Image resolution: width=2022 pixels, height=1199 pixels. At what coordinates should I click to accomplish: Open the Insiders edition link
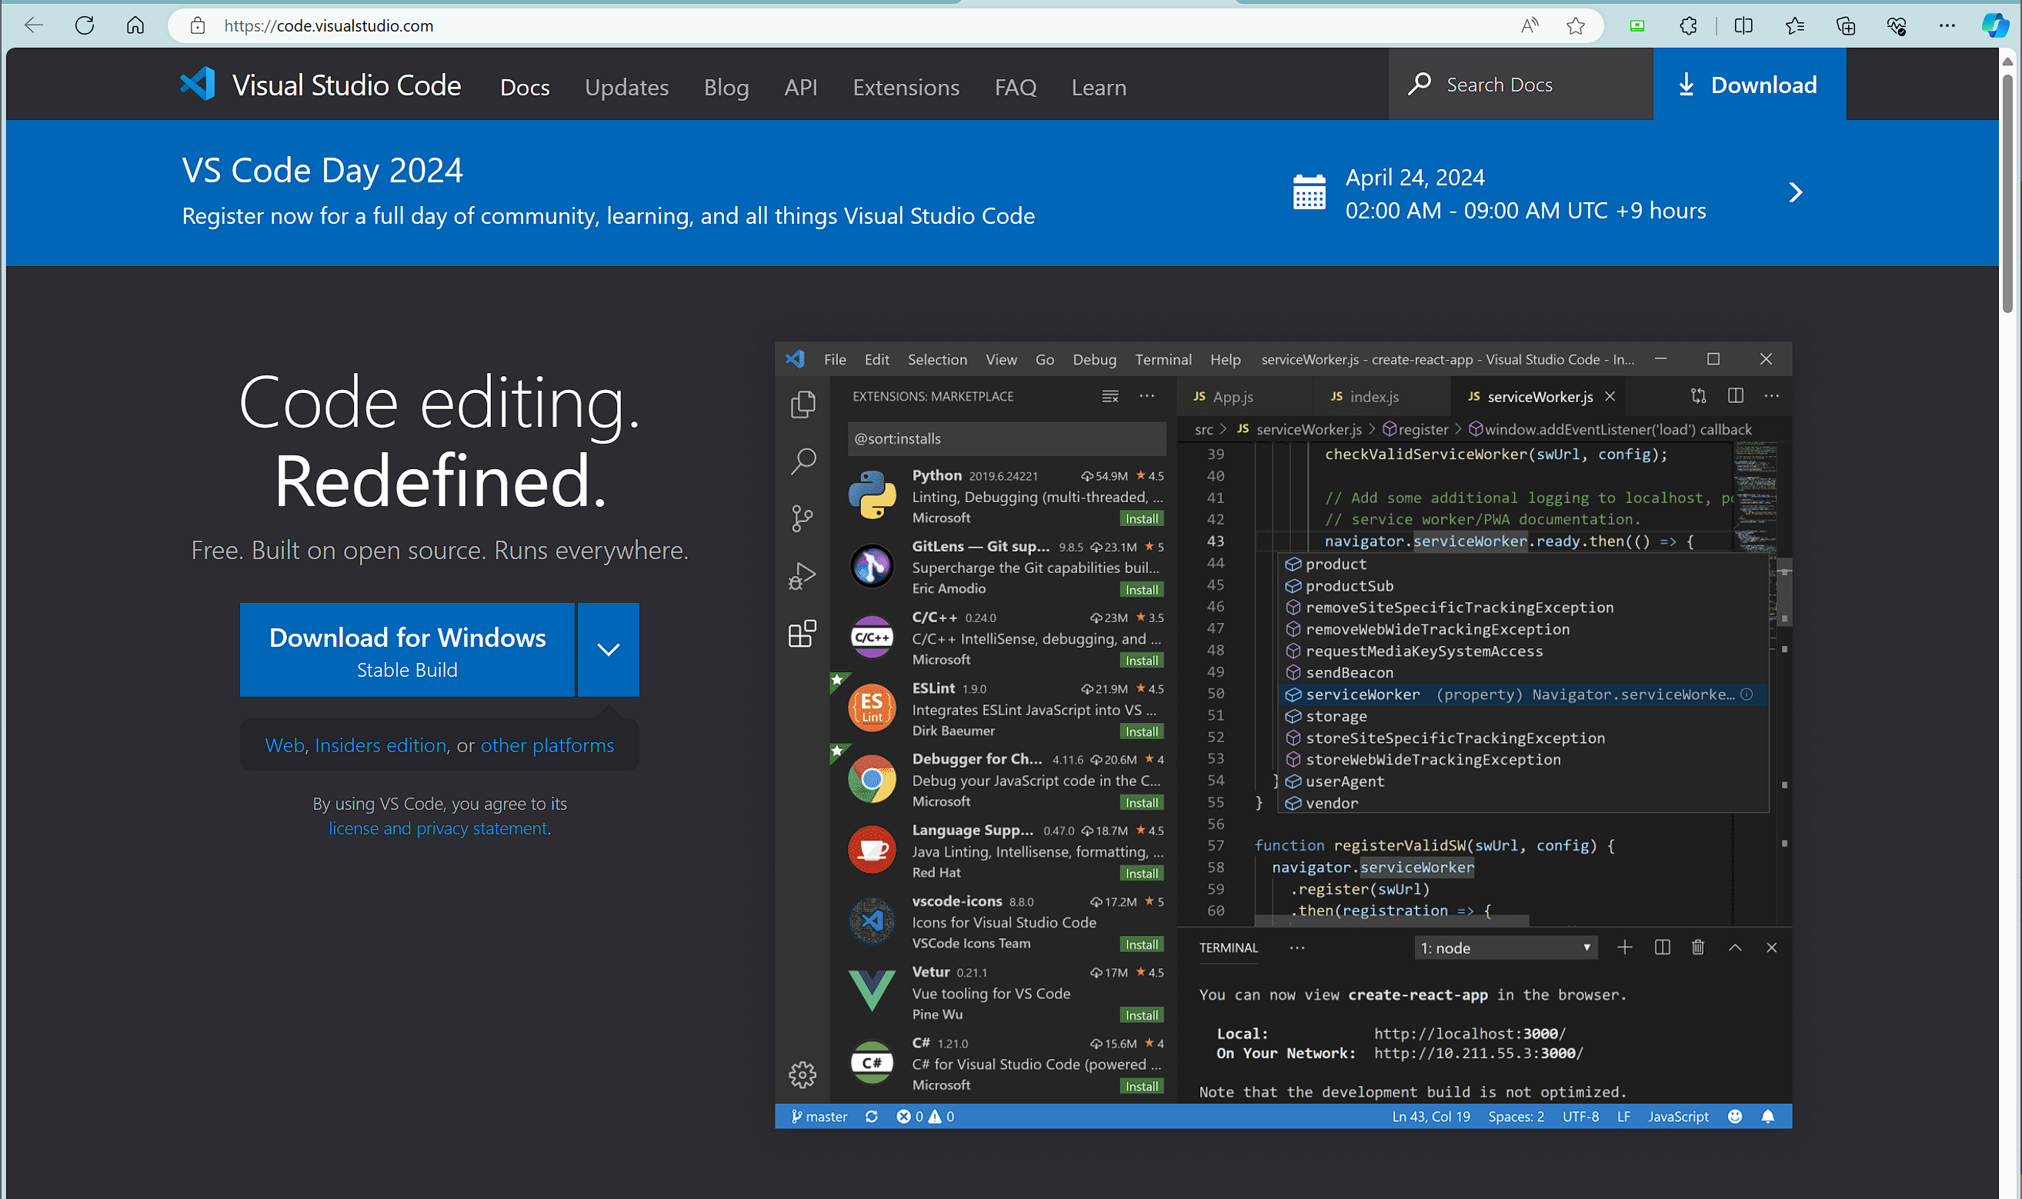click(381, 745)
